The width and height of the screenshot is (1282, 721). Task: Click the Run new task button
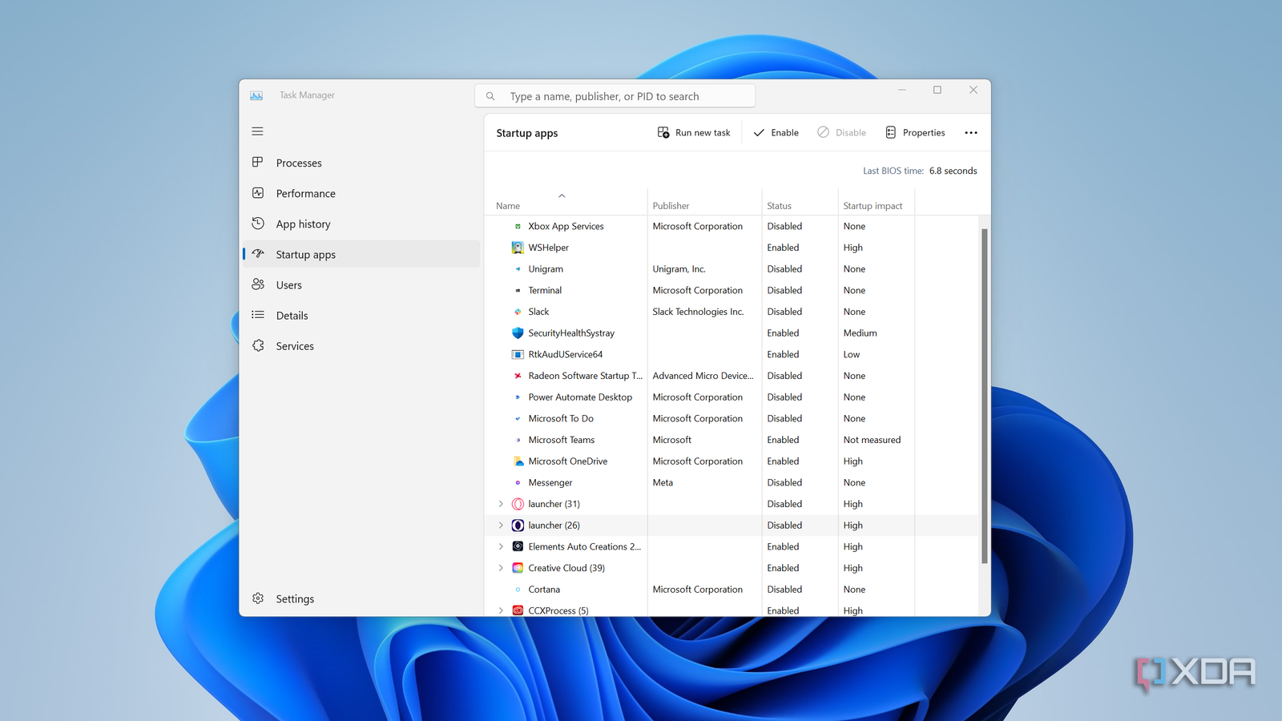coord(693,132)
